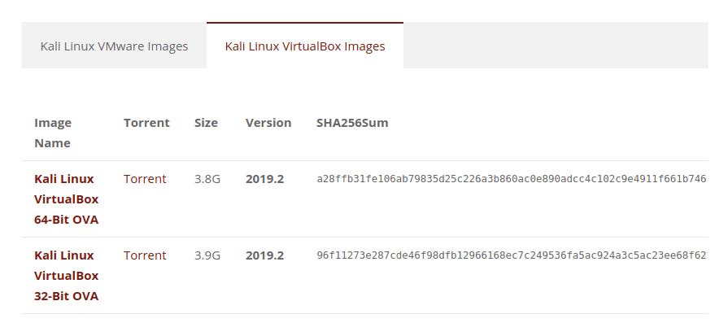
Task: Click the Version column header
Action: [x=268, y=123]
